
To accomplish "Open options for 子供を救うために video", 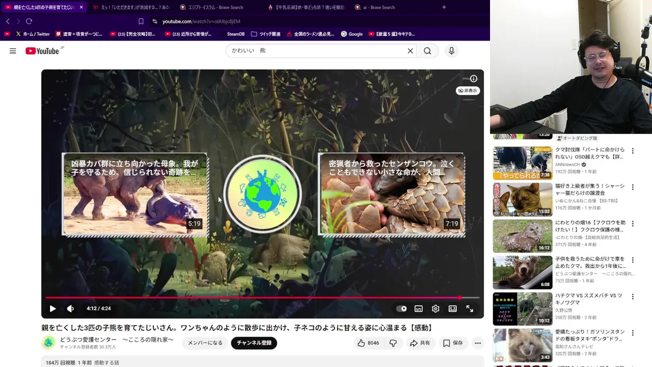I will pyautogui.click(x=633, y=260).
